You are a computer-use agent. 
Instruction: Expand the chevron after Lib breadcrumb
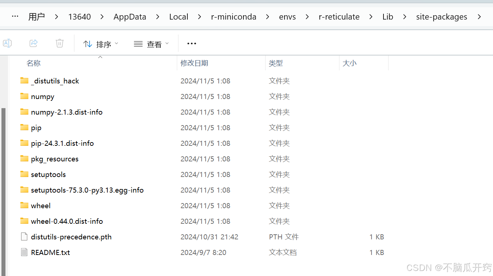point(405,17)
